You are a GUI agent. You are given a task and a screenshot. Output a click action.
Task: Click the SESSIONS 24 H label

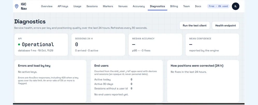[84, 39]
